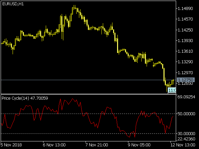
Task: Click the 7 Nov 21:00 time label
Action: (97, 145)
